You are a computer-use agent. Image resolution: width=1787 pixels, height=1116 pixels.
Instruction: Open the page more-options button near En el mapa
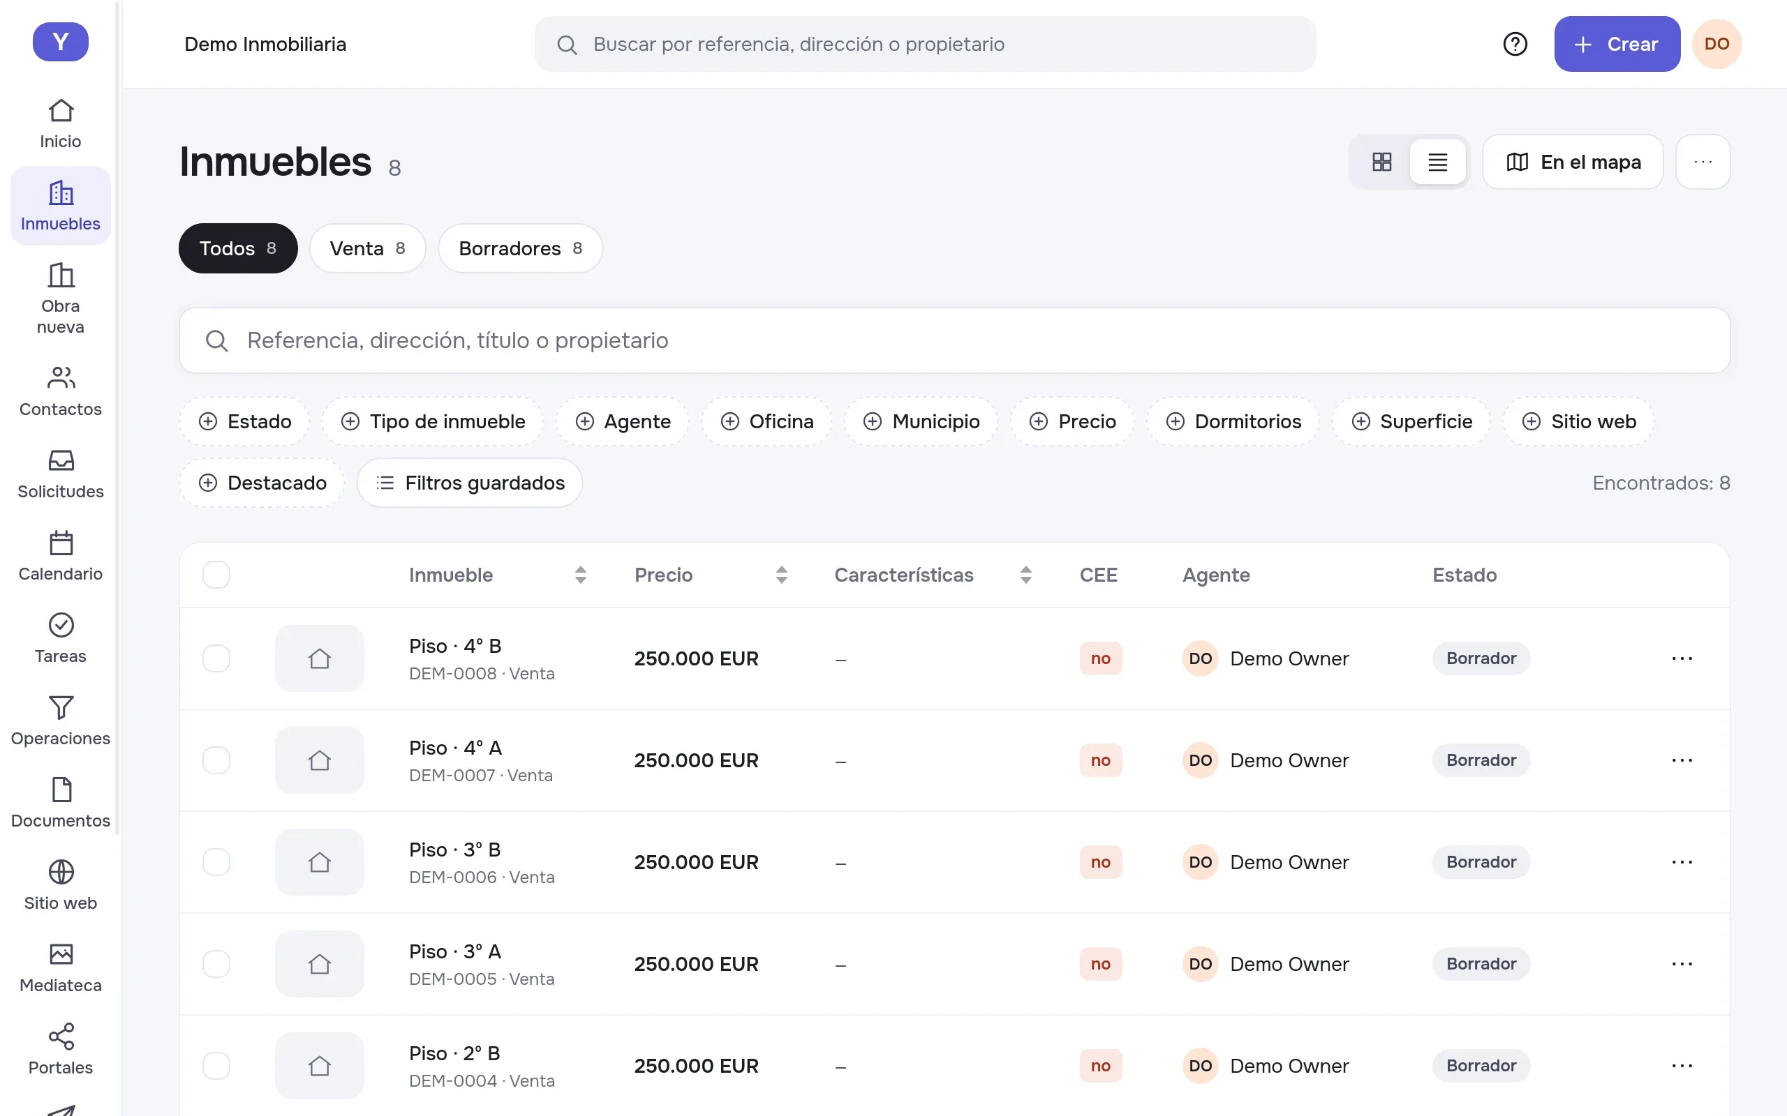(x=1702, y=162)
